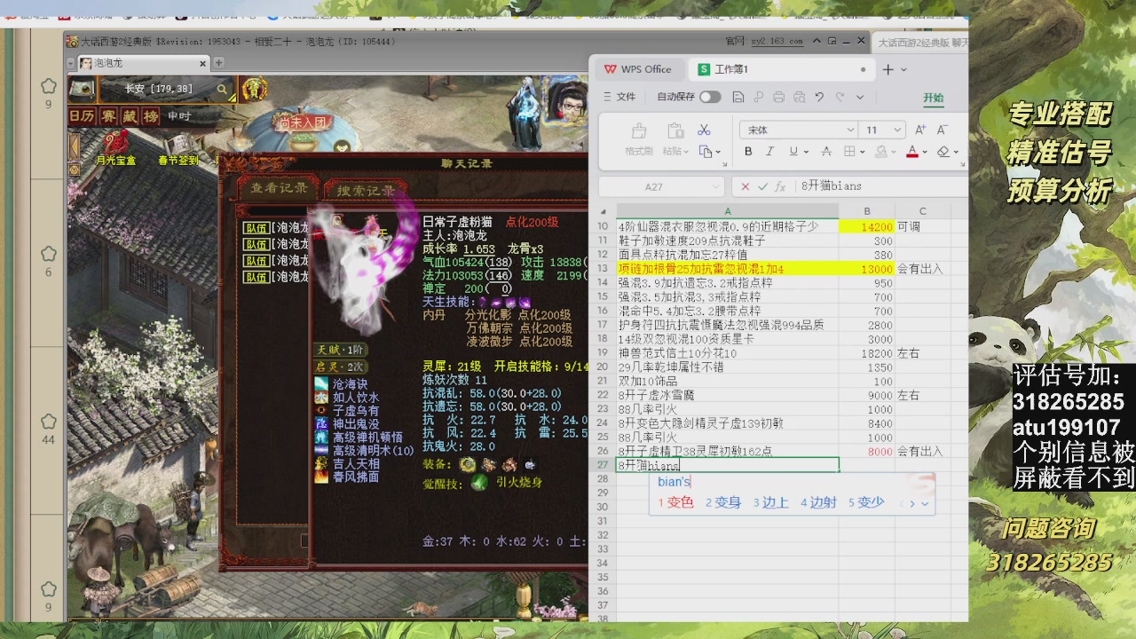This screenshot has width=1136, height=639.
Task: Click the increase font size icon
Action: coord(920,130)
